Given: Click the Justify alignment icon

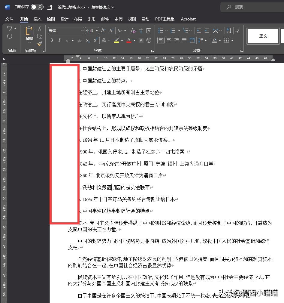Looking at the screenshot, I should point(184,40).
